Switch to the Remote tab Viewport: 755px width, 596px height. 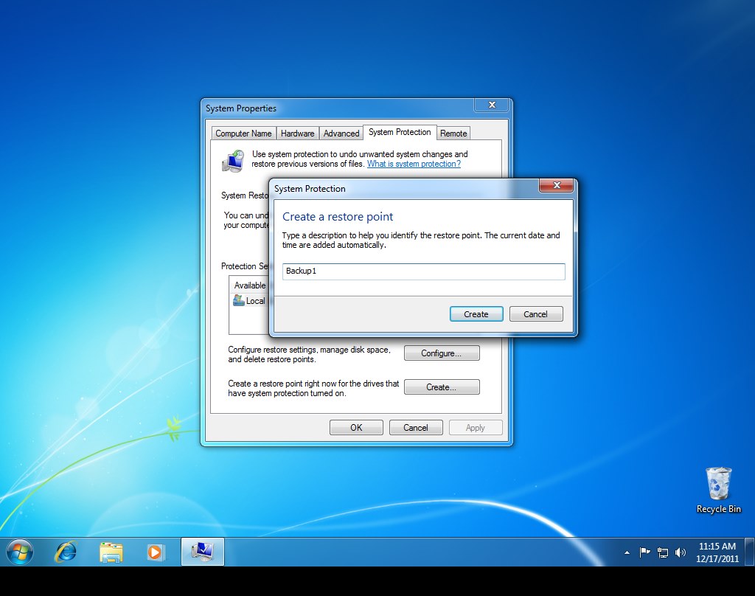pyautogui.click(x=453, y=134)
